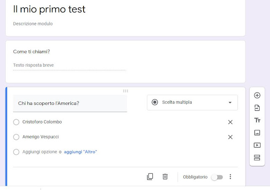This screenshot has height=190, width=270.
Task: Click the add question plus icon
Action: click(x=257, y=95)
